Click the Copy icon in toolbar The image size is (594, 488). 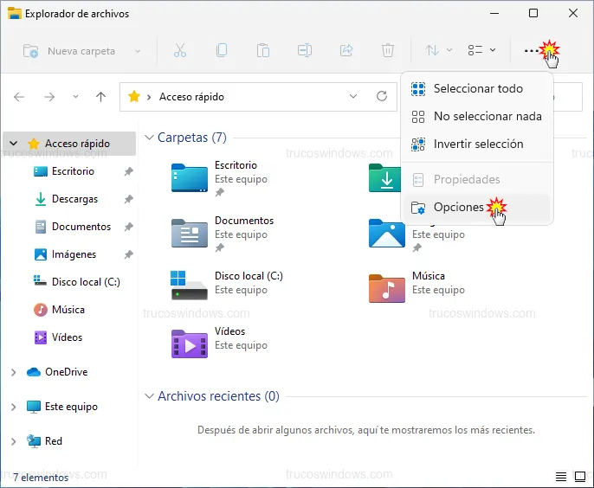point(222,51)
